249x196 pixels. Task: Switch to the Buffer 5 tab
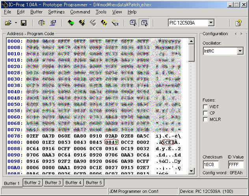click(x=94, y=183)
